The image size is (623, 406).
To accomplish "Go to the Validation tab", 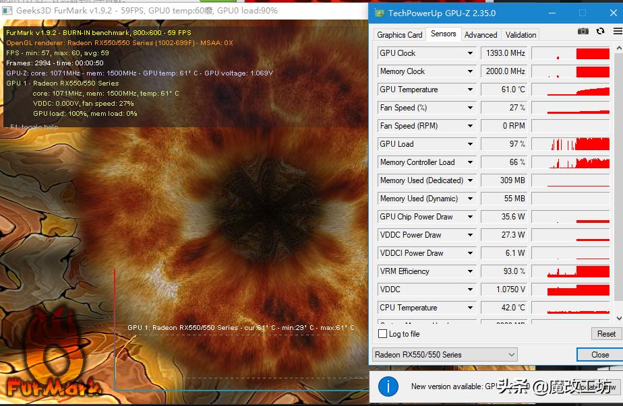I will 521,35.
